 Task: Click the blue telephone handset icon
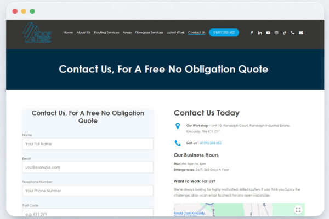coord(178,143)
